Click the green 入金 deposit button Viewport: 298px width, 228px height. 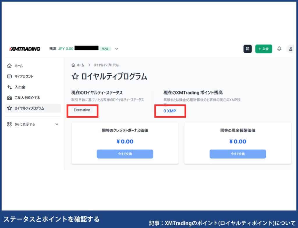coord(264,49)
